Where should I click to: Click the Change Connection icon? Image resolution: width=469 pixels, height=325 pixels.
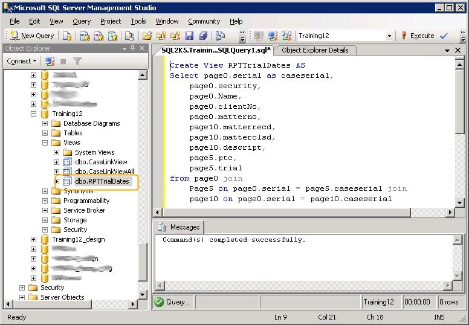pyautogui.click(x=286, y=36)
